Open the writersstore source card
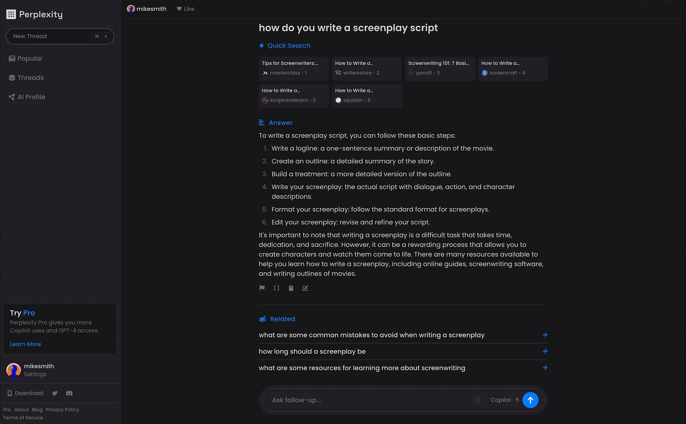Viewport: 686px width, 424px height. coord(367,69)
